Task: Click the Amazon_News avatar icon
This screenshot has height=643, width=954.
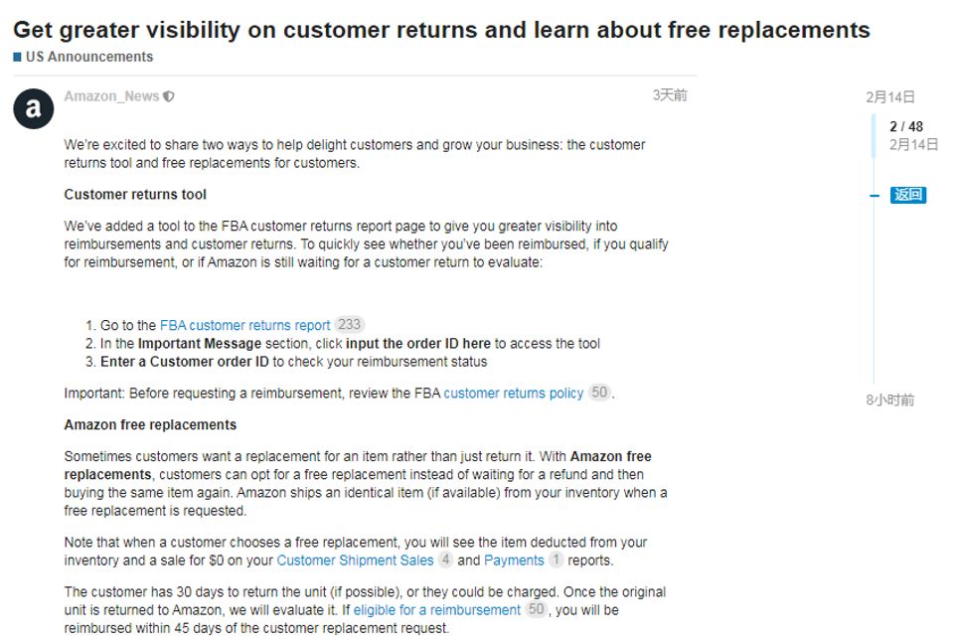Action: coord(33,108)
